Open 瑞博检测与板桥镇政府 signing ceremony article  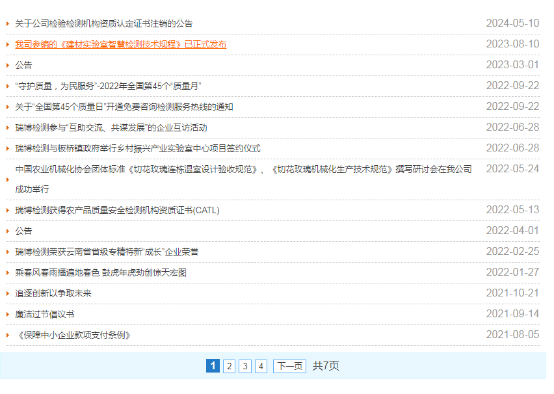tap(138, 148)
